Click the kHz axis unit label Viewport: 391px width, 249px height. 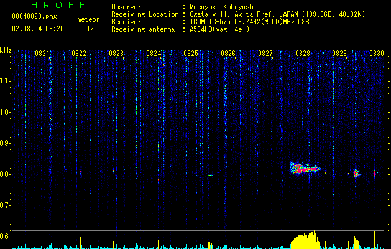pos(6,50)
